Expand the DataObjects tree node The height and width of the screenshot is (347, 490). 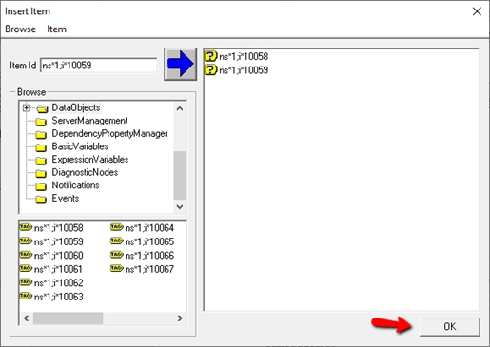click(27, 108)
